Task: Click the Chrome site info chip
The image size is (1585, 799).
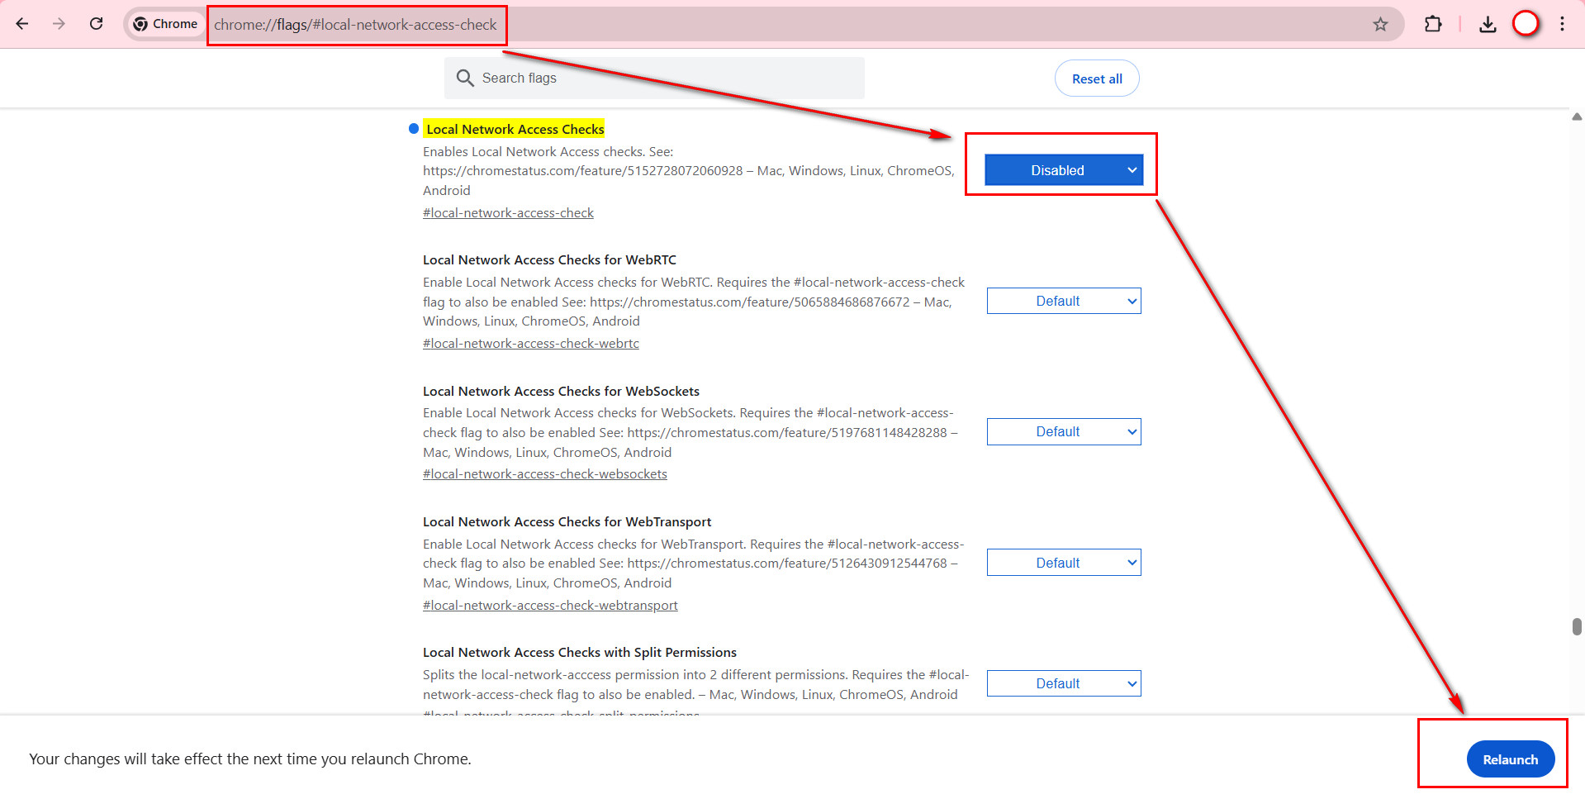Action: 165,24
